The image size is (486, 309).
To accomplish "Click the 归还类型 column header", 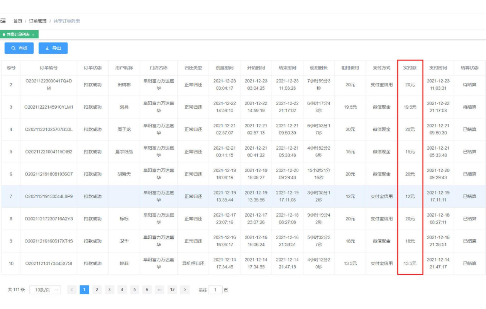I will [x=193, y=68].
